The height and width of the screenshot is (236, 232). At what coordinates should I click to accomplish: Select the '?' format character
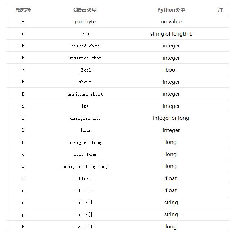point(23,70)
